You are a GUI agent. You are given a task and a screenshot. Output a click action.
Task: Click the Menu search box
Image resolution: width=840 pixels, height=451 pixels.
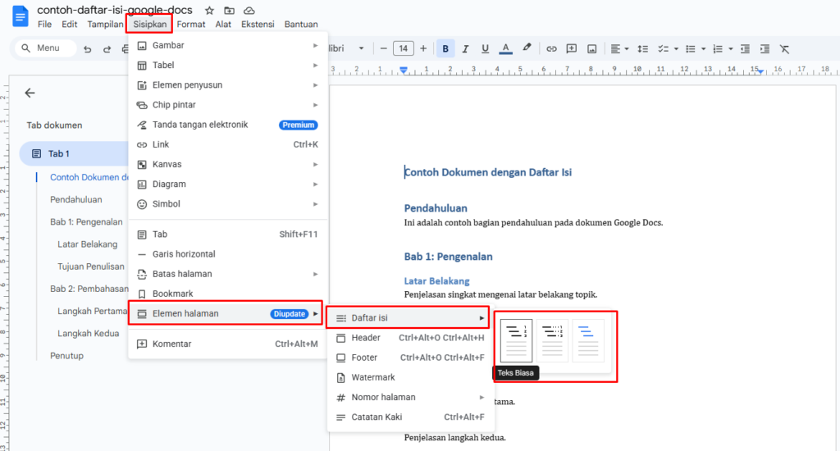45,48
